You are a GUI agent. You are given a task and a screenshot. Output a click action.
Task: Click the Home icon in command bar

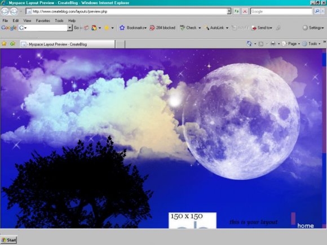(x=249, y=44)
